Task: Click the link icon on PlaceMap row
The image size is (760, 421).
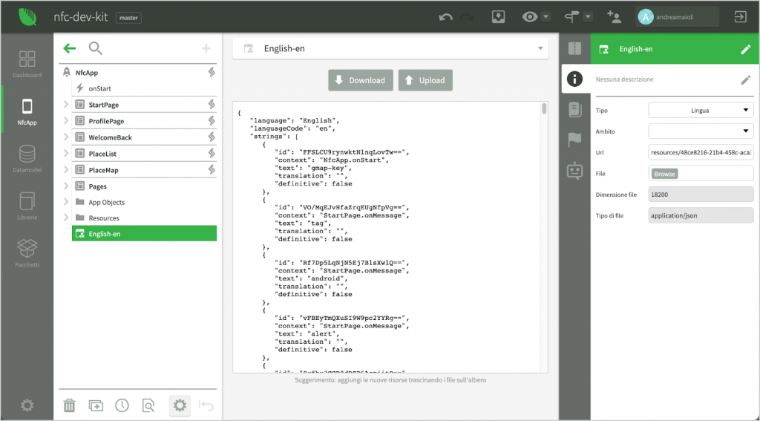Action: point(212,170)
